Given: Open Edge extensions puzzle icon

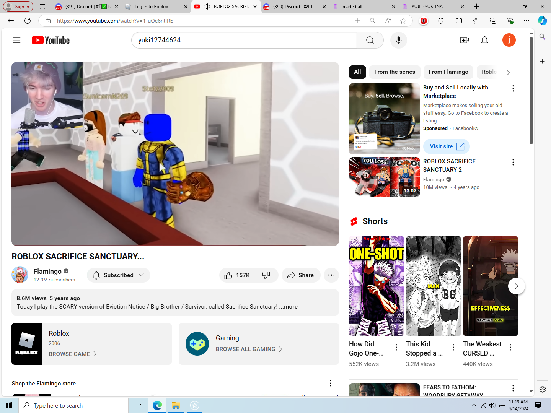Looking at the screenshot, I should (441, 21).
